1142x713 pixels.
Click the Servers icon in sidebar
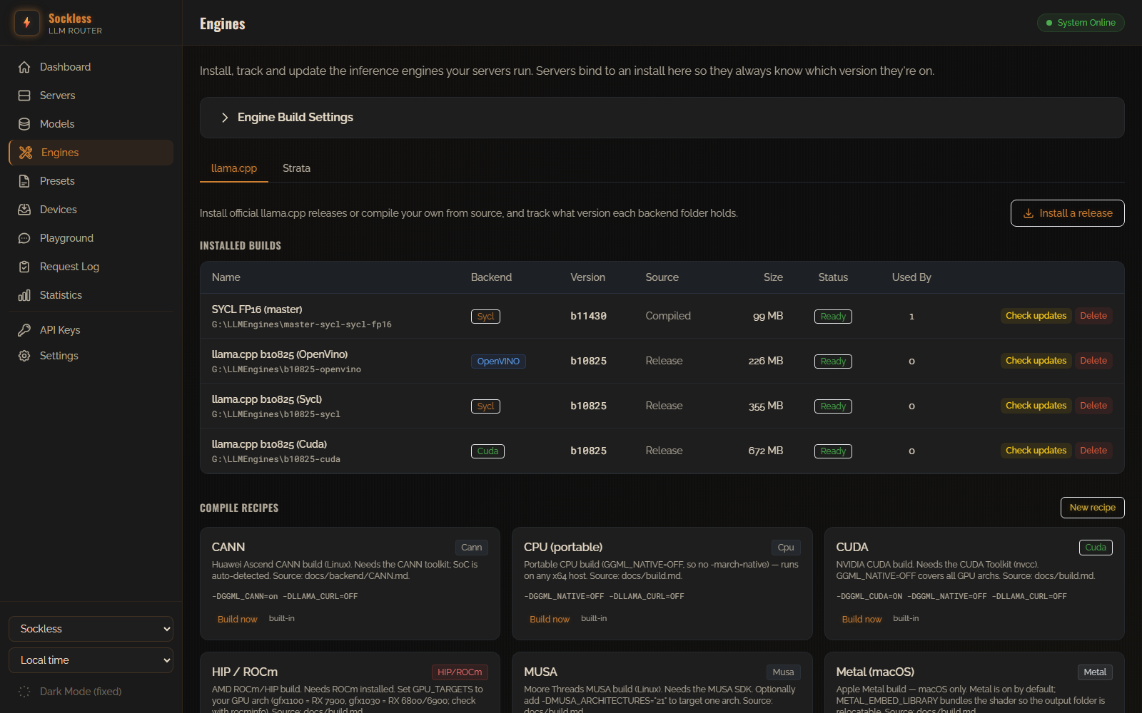(x=24, y=96)
